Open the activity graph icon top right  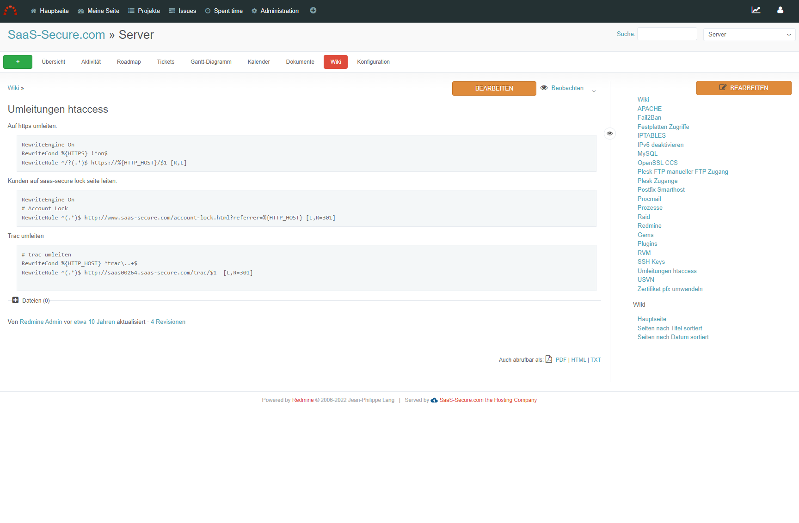tap(756, 10)
